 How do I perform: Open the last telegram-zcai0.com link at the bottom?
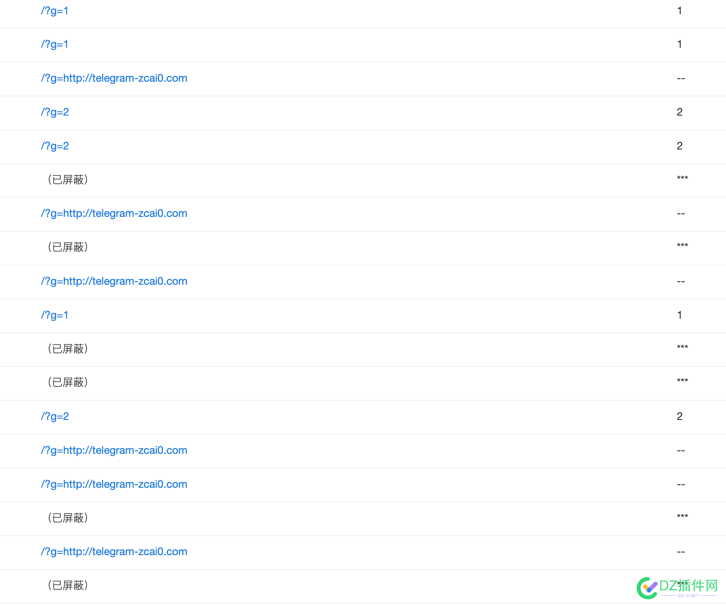click(114, 552)
